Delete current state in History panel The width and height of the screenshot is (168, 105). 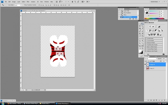(x=136, y=19)
